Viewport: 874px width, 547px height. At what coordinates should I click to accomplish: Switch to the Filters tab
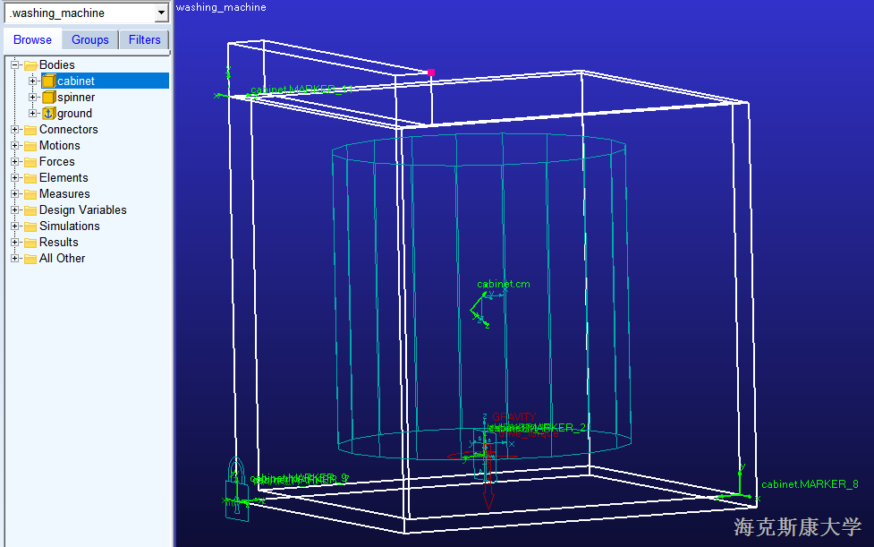click(144, 40)
